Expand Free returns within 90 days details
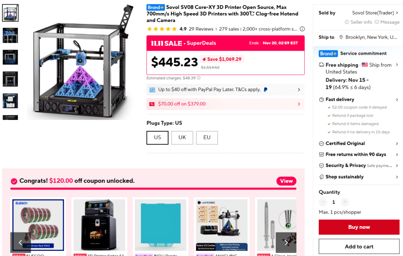The image size is (403, 256). (x=359, y=154)
